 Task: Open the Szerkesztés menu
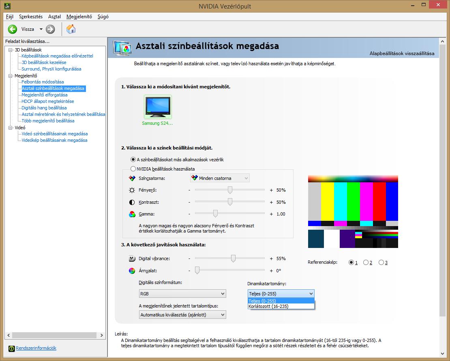(31, 17)
